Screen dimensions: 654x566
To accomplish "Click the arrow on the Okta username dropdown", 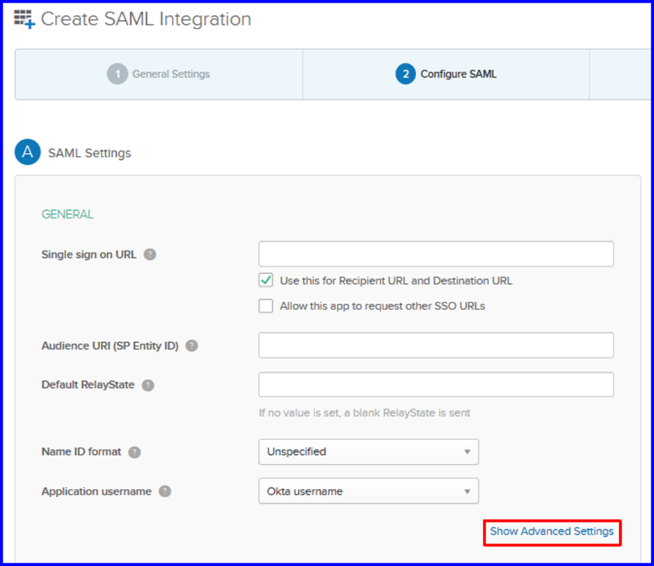I will click(x=467, y=492).
